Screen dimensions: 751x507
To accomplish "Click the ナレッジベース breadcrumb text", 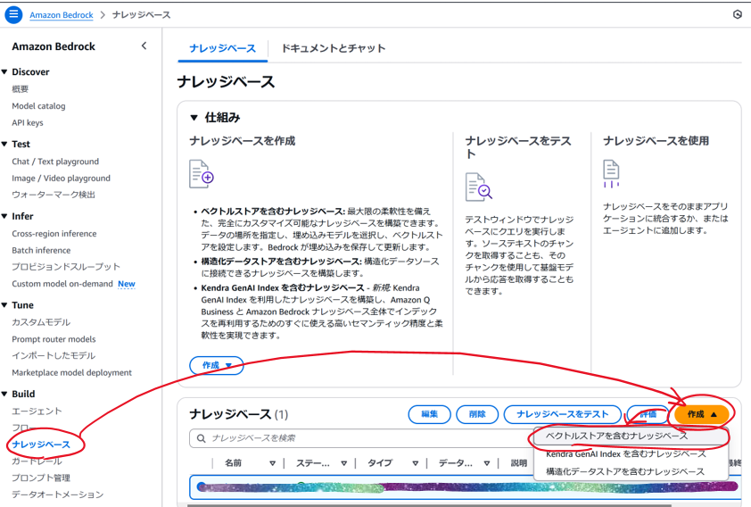I will coord(141,15).
